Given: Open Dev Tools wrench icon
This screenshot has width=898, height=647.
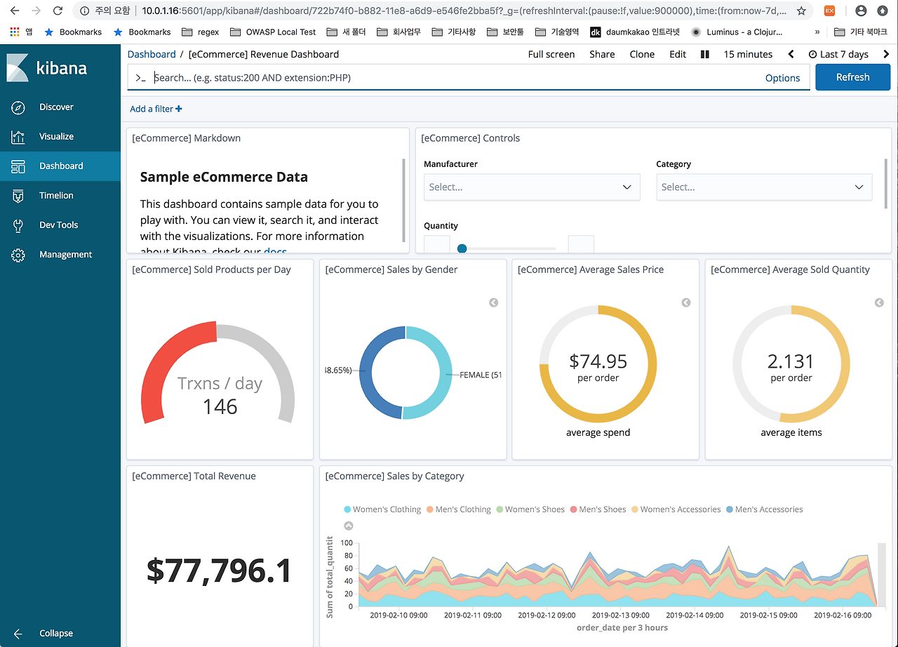Looking at the screenshot, I should point(18,225).
